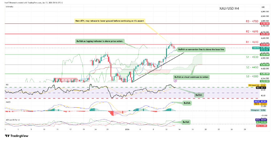
Task: Select the S2 - 4450 support label
Action: (x=252, y=67)
